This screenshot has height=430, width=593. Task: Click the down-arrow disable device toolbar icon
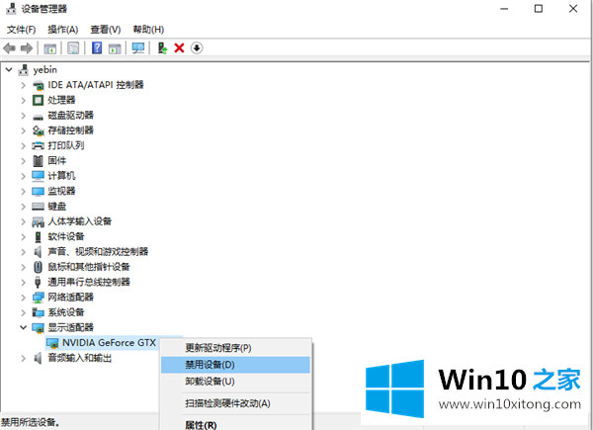(197, 48)
